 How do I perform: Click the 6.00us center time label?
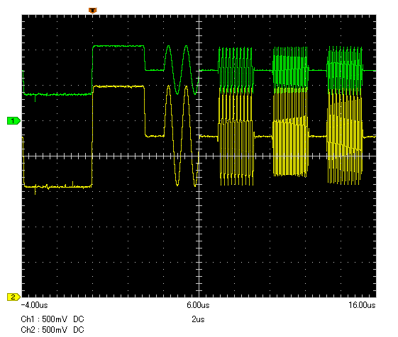(x=198, y=305)
